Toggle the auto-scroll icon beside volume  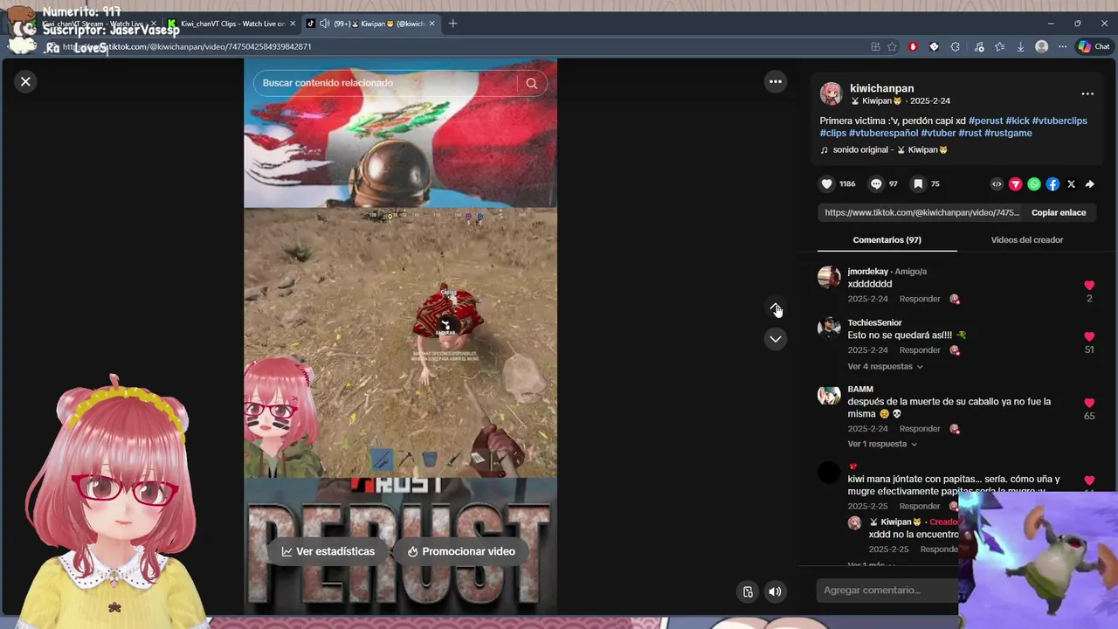click(x=748, y=591)
